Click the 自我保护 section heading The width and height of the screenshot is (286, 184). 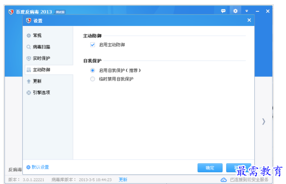coord(92,61)
